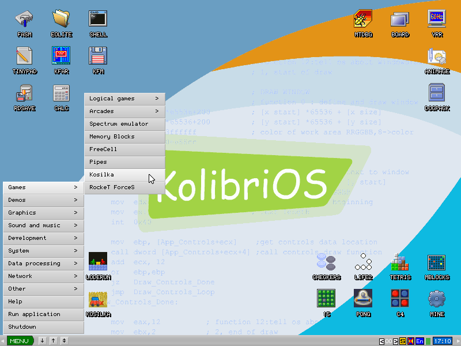Open the Sound and music submenu
The image size is (461, 346).
(x=40, y=225)
